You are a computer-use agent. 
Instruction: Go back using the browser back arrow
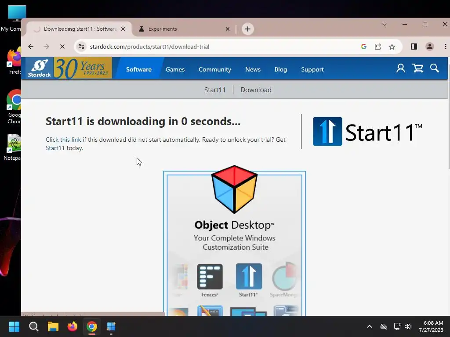click(31, 47)
